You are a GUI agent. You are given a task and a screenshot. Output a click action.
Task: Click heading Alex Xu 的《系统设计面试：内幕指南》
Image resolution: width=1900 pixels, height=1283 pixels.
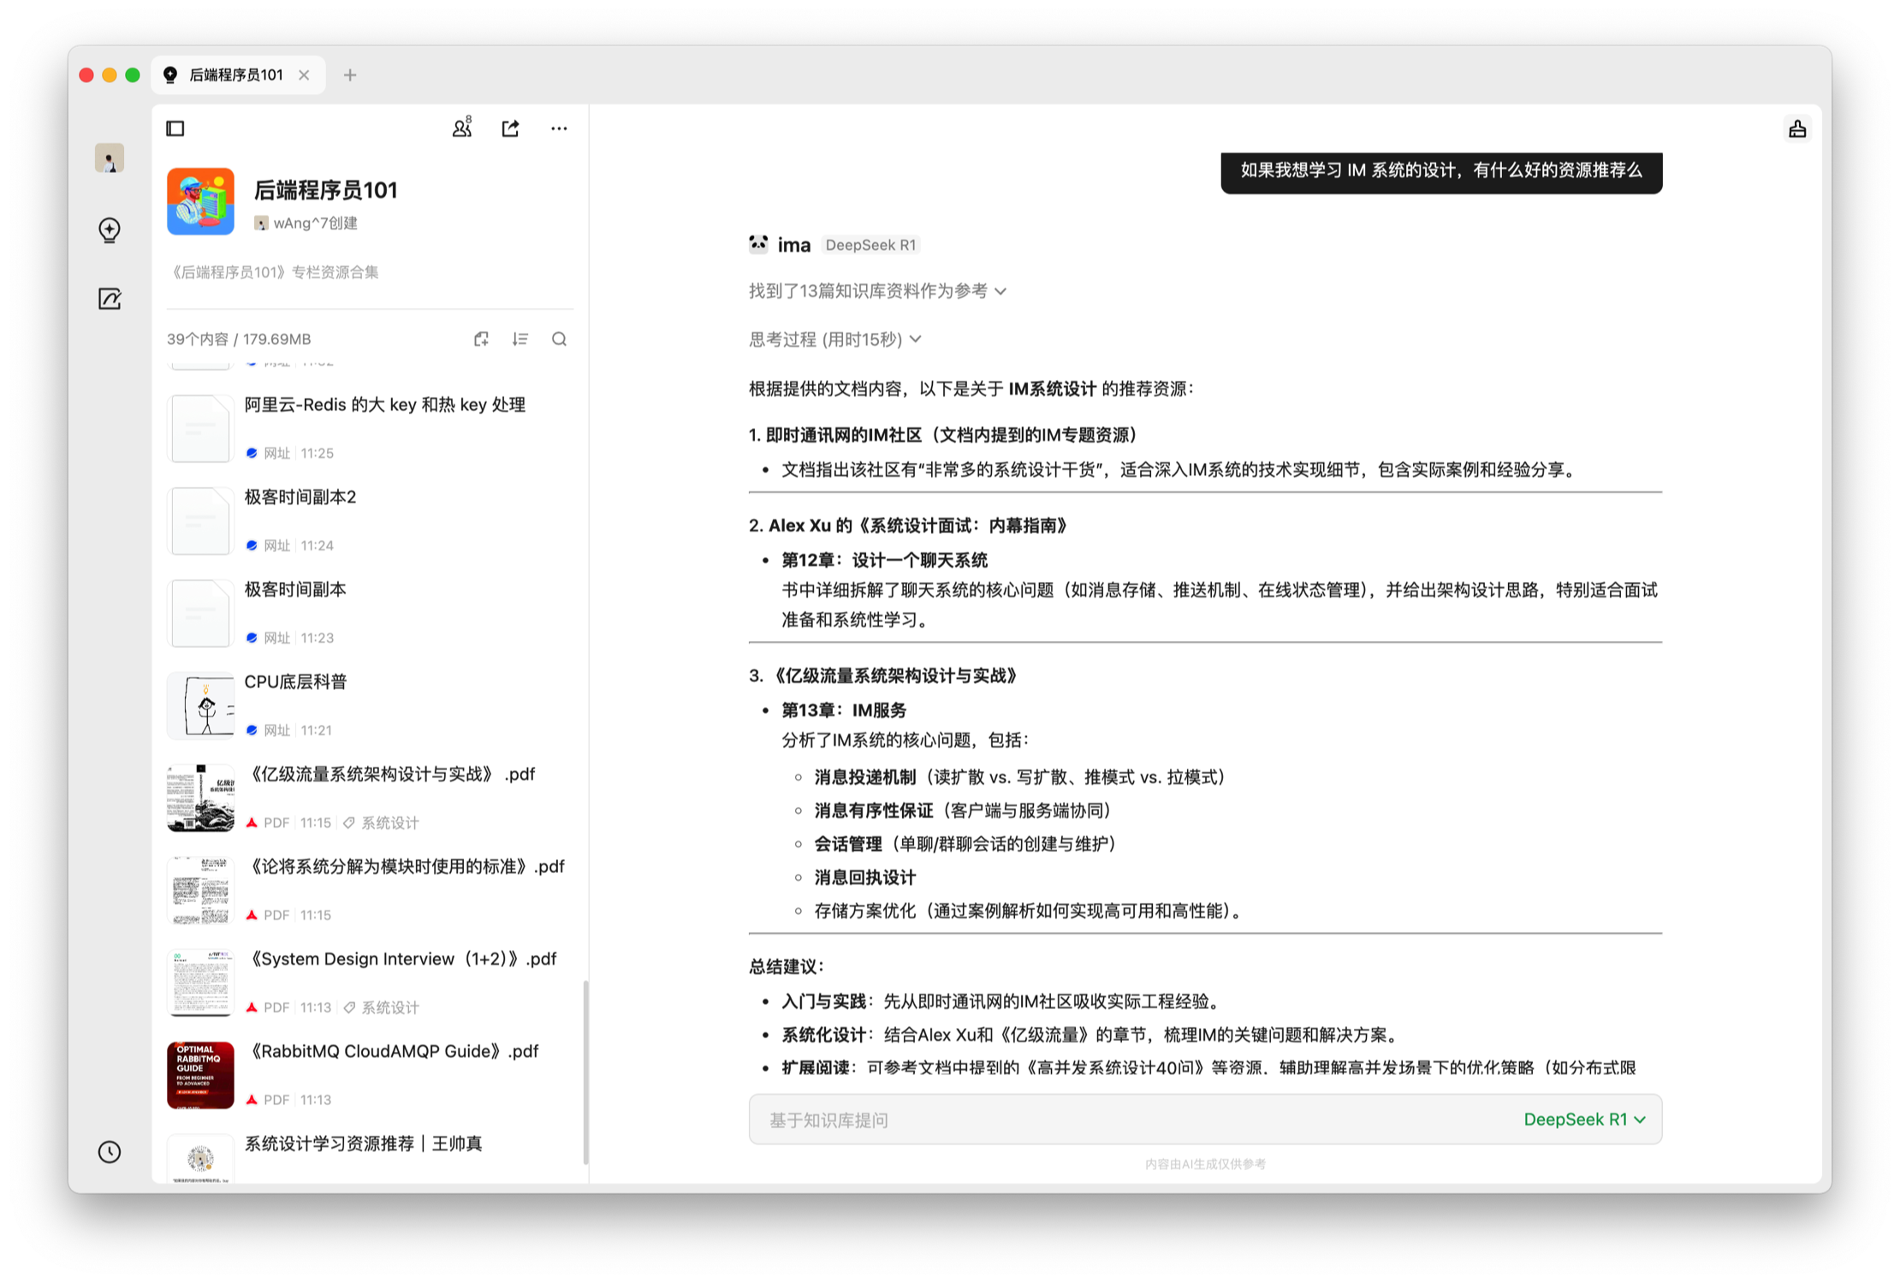[907, 526]
